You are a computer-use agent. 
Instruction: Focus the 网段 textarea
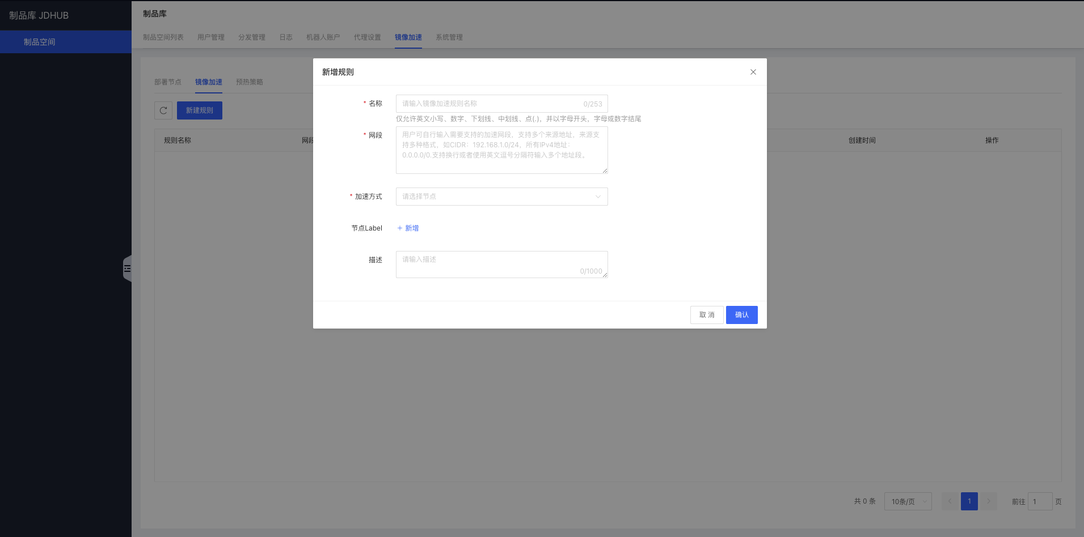tap(501, 150)
